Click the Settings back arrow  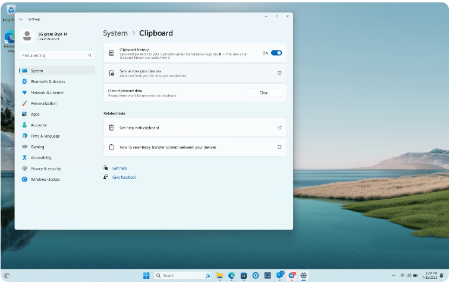[21, 19]
